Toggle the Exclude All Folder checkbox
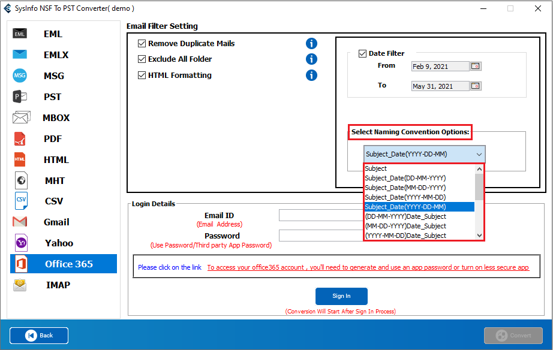This screenshot has width=553, height=350. click(142, 59)
